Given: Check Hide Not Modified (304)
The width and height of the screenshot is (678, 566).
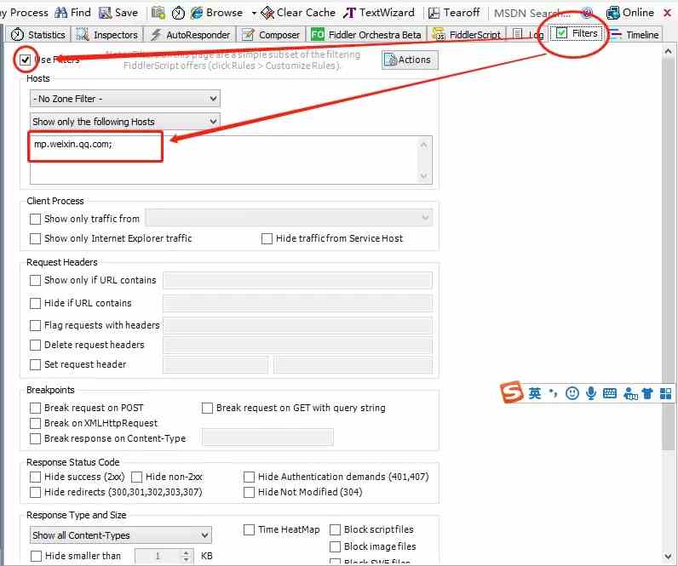Looking at the screenshot, I should pyautogui.click(x=249, y=492).
